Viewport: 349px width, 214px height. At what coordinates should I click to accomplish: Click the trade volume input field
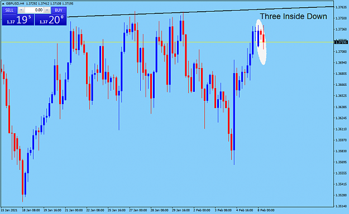(34, 10)
